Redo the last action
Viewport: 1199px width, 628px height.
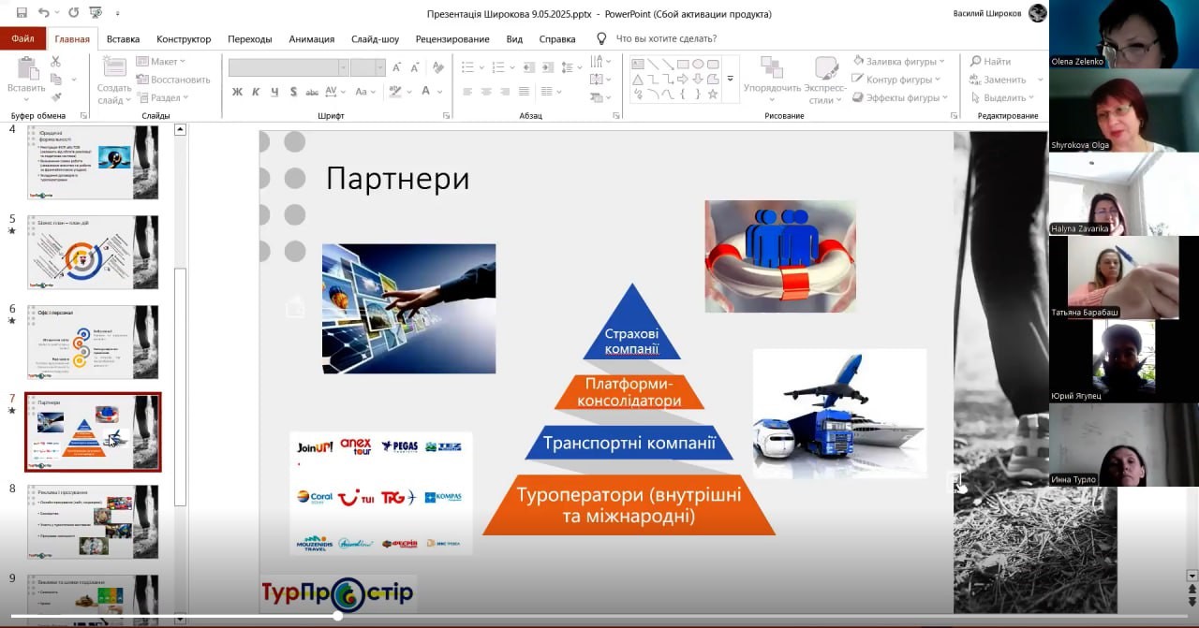[72, 13]
